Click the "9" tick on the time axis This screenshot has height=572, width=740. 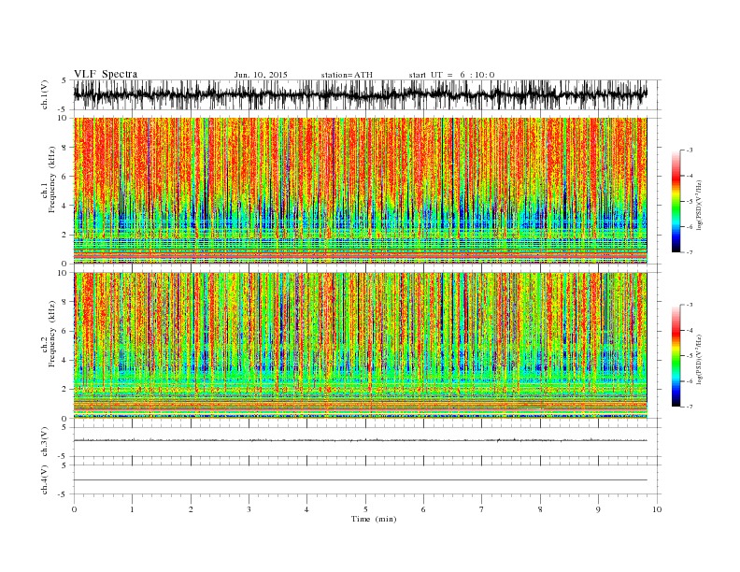coord(598,509)
